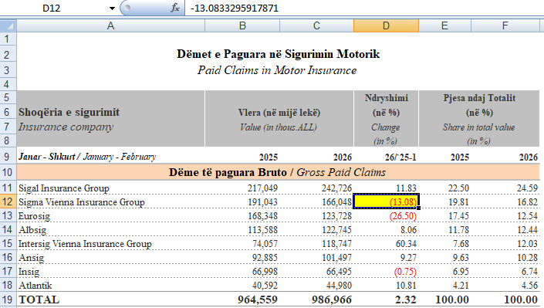Select row 12 header
The width and height of the screenshot is (544, 308).
pos(8,201)
